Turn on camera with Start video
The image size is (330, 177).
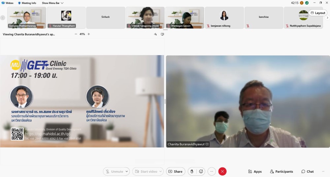pos(145,171)
